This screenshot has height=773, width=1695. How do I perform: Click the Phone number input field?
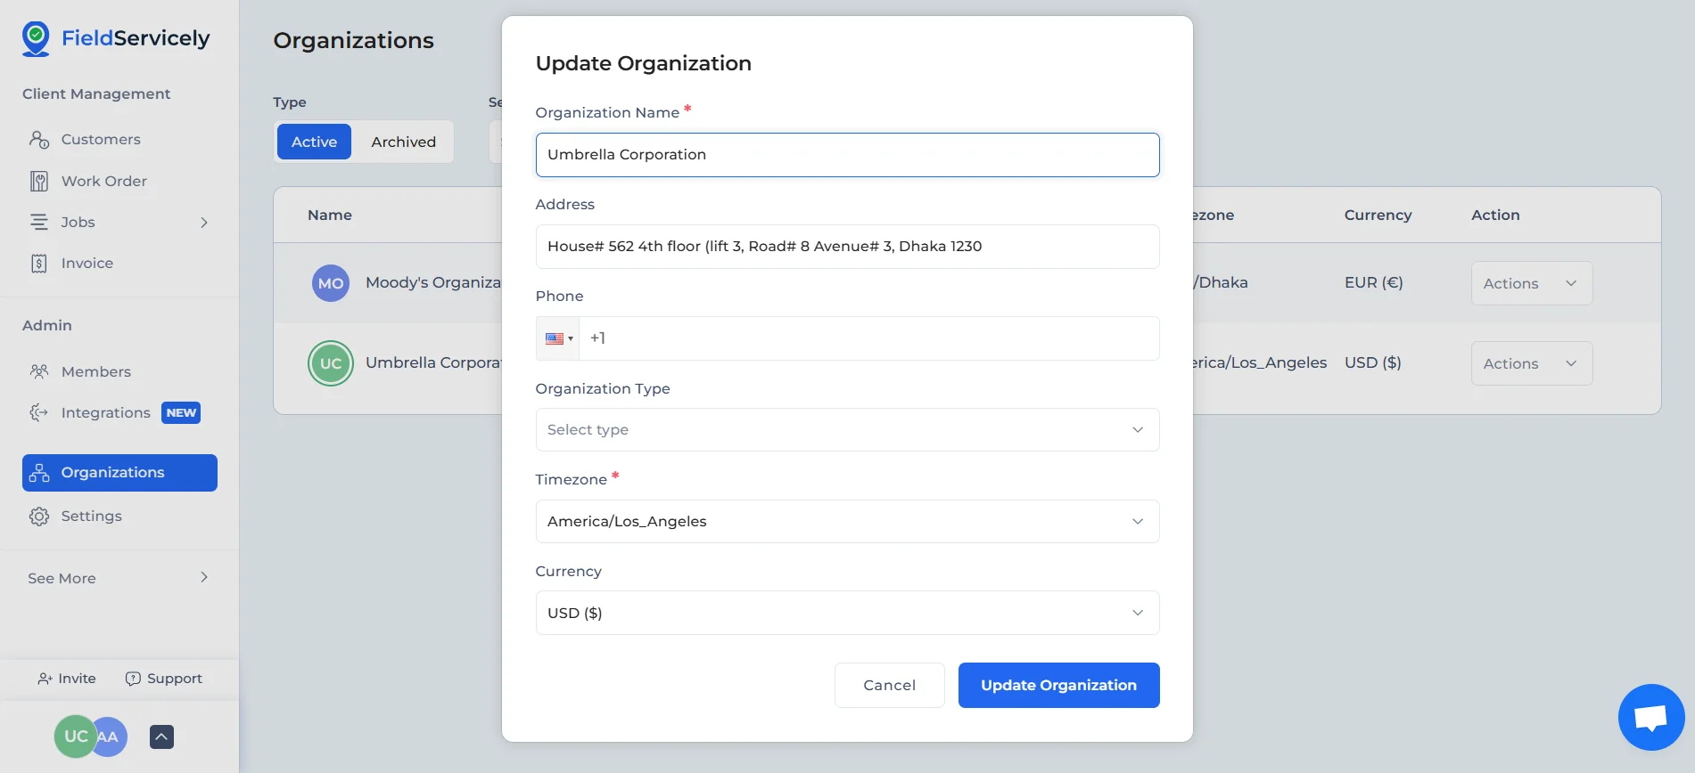point(869,338)
